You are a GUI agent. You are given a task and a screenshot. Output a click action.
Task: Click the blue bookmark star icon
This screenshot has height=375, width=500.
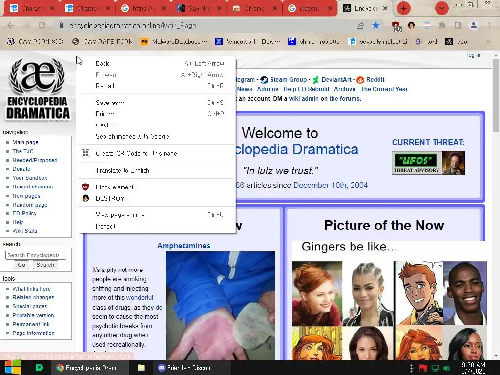coord(376,25)
